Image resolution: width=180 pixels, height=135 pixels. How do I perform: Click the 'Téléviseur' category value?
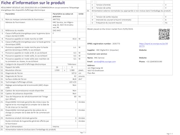72,64
